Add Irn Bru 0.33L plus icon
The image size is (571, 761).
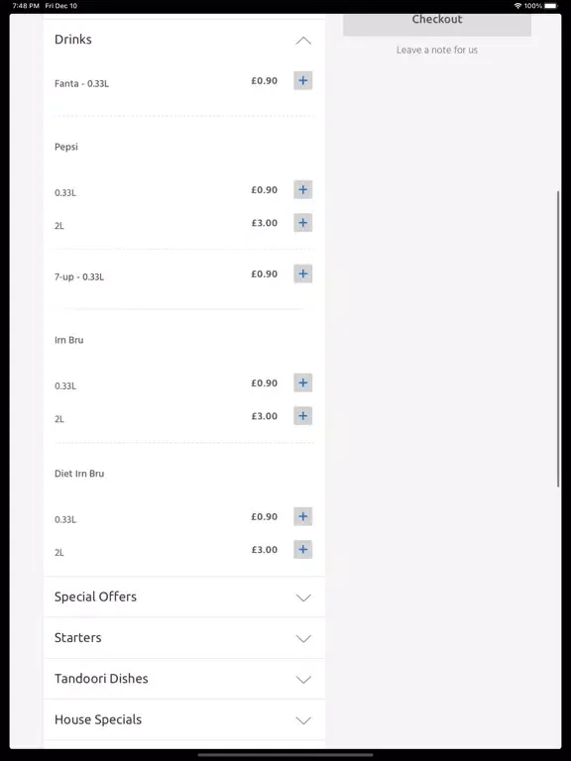click(x=302, y=382)
